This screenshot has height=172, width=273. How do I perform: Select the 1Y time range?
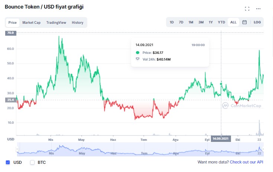pyautogui.click(x=211, y=22)
